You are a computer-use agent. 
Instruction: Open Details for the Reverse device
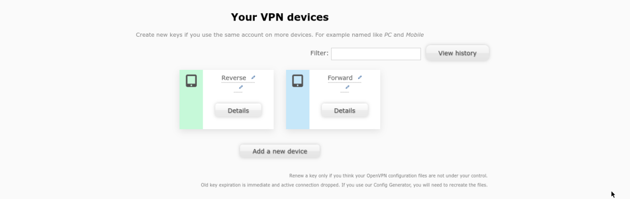238,110
